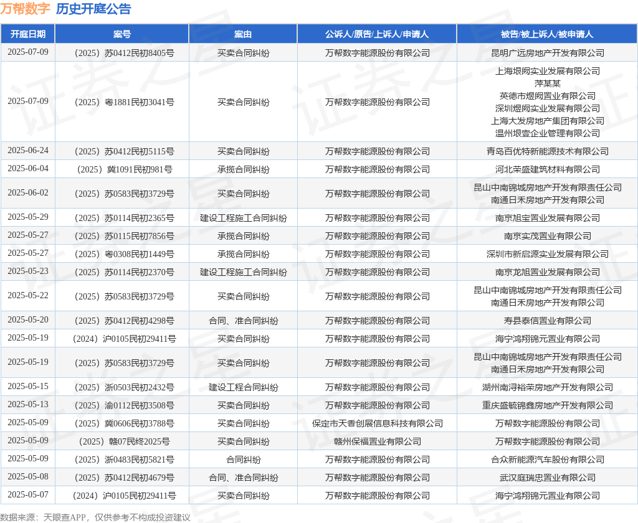Click plaintiff 保定市天香创展信息科技有限公司
This screenshot has height=523, width=638.
point(377,423)
